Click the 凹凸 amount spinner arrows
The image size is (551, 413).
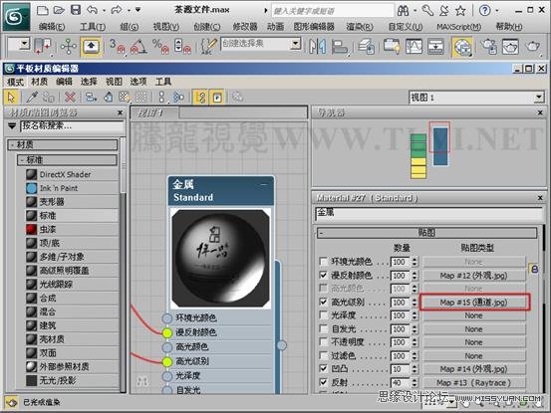pos(414,369)
